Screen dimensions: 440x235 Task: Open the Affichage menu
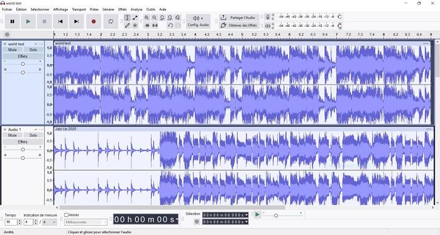(x=60, y=9)
